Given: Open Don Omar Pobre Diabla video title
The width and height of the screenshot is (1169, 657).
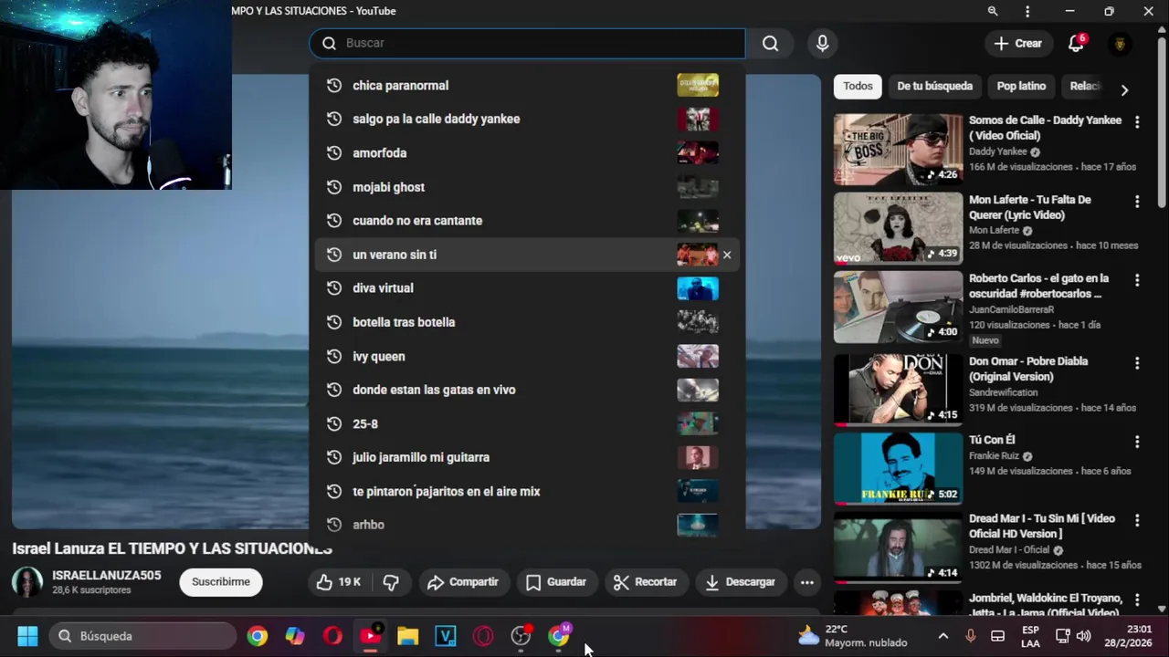Looking at the screenshot, I should (x=1028, y=369).
